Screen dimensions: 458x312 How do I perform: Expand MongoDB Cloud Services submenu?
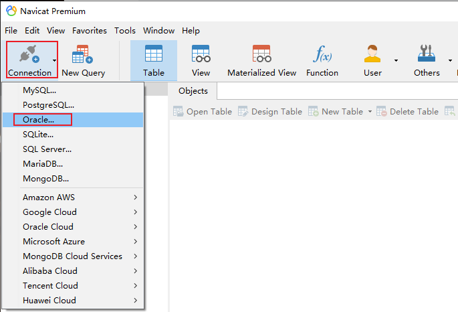tap(73, 256)
